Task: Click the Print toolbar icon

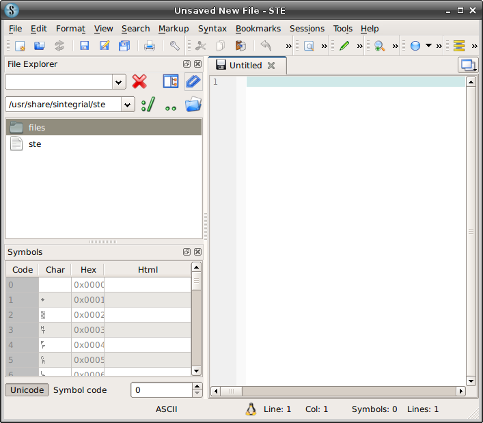Action: coord(150,46)
